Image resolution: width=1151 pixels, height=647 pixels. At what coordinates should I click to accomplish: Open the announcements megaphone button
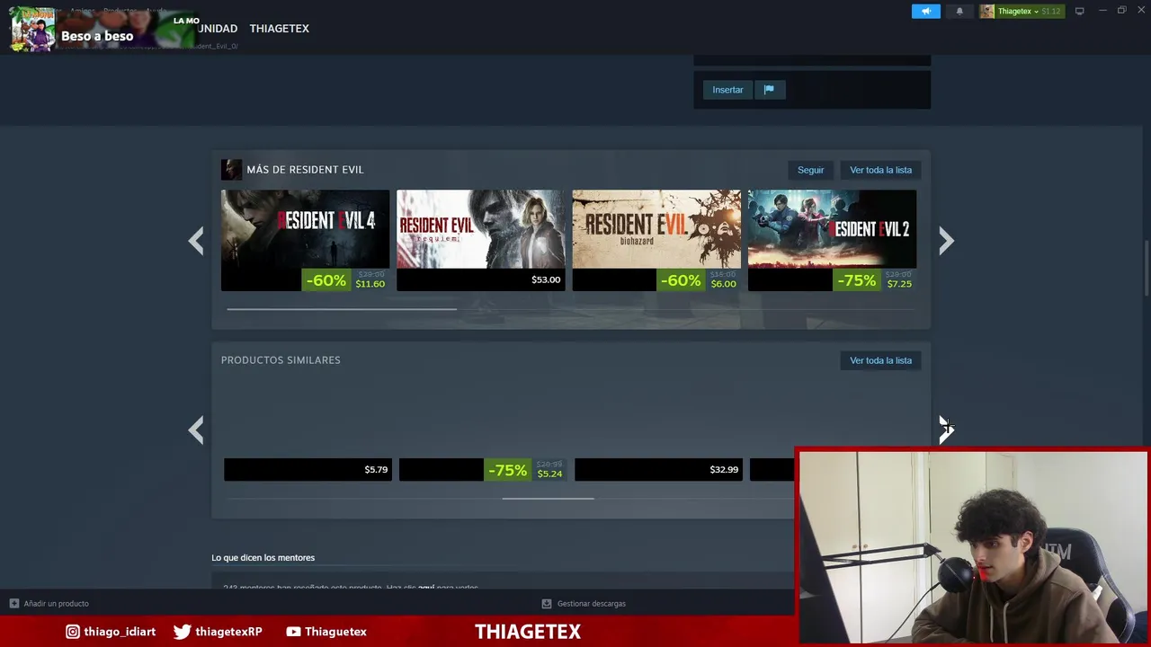(x=925, y=11)
